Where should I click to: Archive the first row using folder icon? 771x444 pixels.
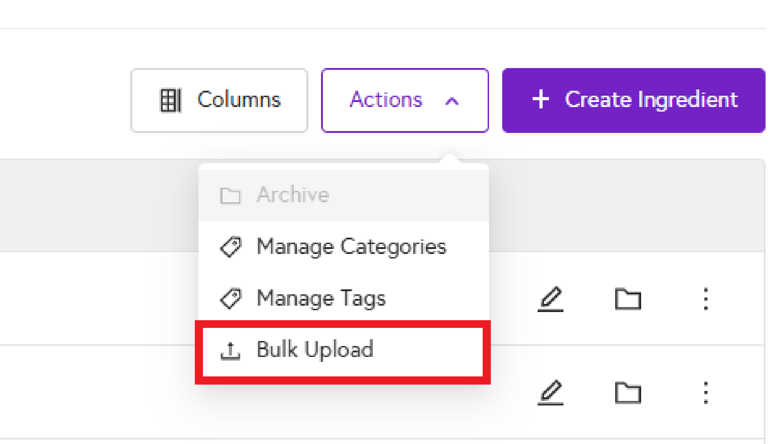(x=628, y=299)
